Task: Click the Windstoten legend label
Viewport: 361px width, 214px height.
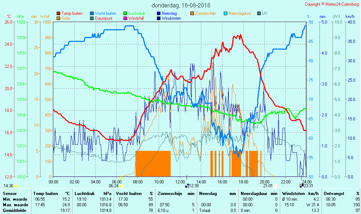Action: tap(172, 18)
